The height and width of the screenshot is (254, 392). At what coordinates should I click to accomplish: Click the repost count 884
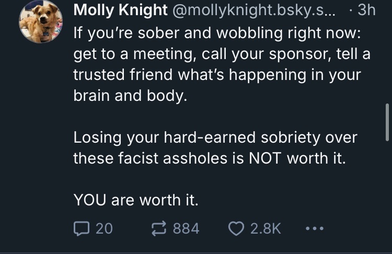(x=186, y=228)
